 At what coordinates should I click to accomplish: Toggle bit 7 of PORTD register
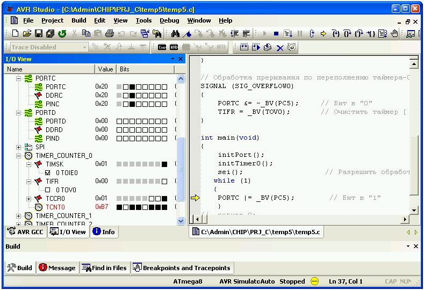119,121
